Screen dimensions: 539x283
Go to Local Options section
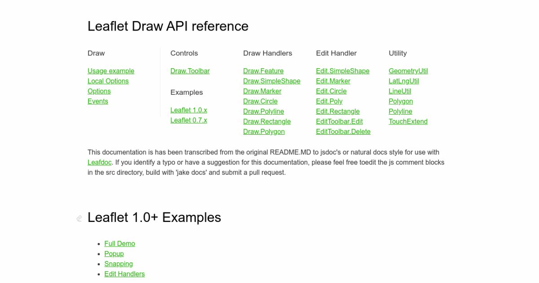[108, 81]
